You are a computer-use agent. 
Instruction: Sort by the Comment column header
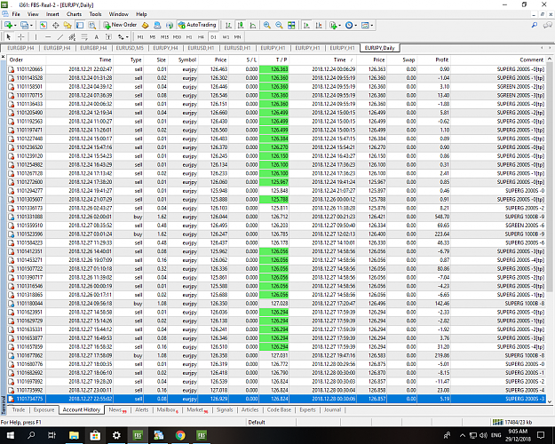point(531,59)
